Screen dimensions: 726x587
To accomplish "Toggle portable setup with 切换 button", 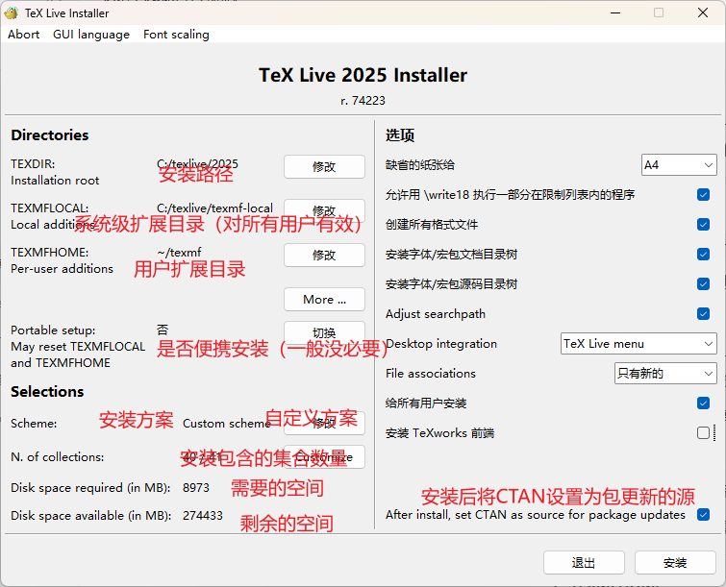I will pyautogui.click(x=324, y=332).
